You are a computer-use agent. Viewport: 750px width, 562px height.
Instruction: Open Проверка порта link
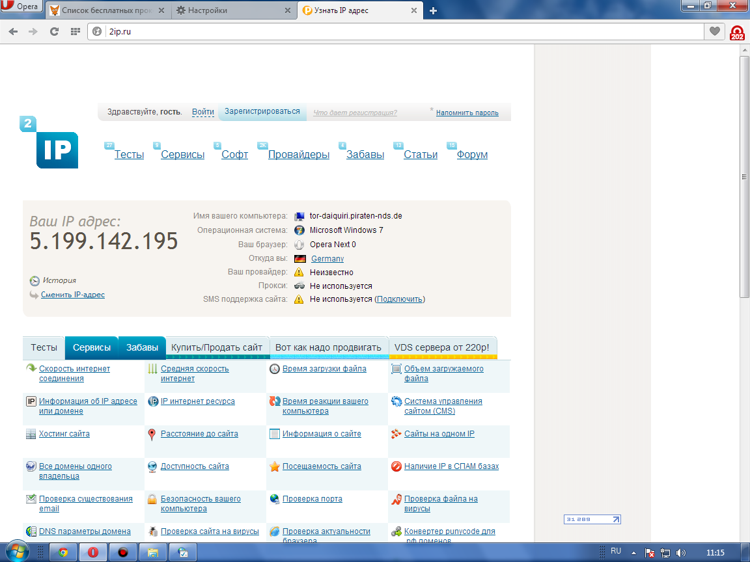[x=312, y=499]
